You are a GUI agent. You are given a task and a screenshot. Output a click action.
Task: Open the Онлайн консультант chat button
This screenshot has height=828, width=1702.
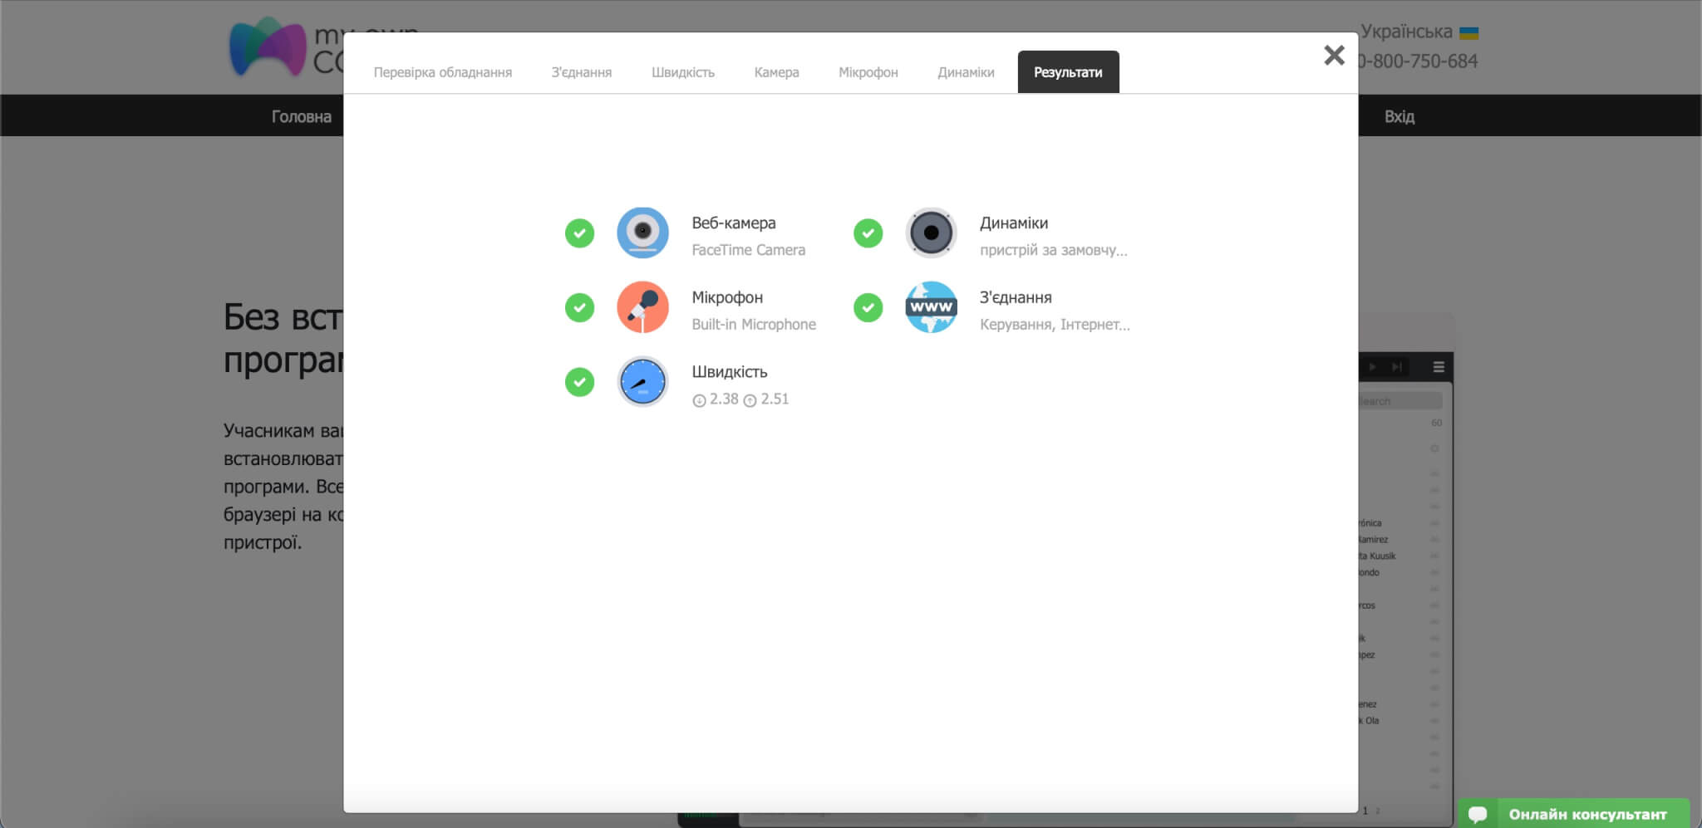(x=1574, y=814)
